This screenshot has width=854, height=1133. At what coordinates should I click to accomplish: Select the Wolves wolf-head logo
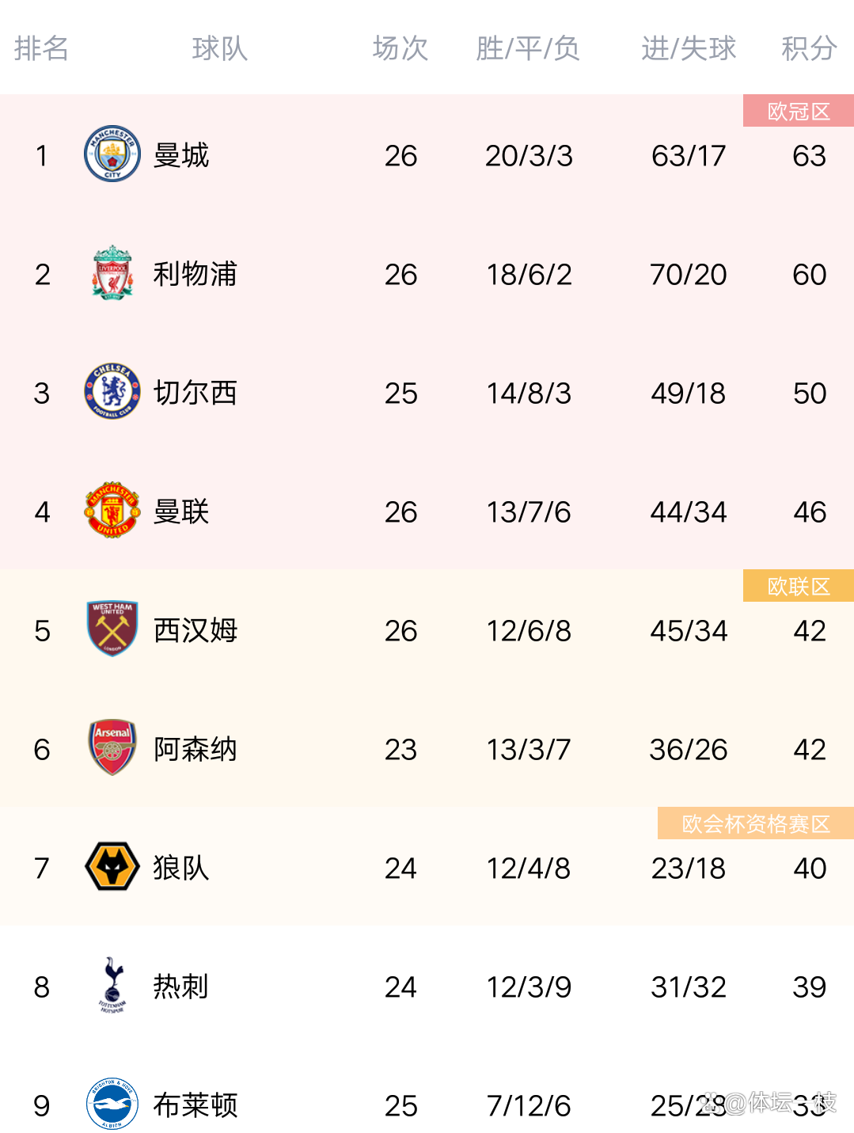click(x=112, y=867)
